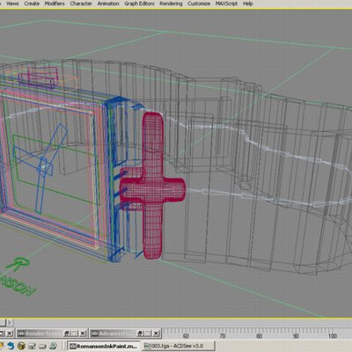Switch to 003.tga ACDSee taskbar window
This screenshot has height=352, width=352.
pos(178,346)
